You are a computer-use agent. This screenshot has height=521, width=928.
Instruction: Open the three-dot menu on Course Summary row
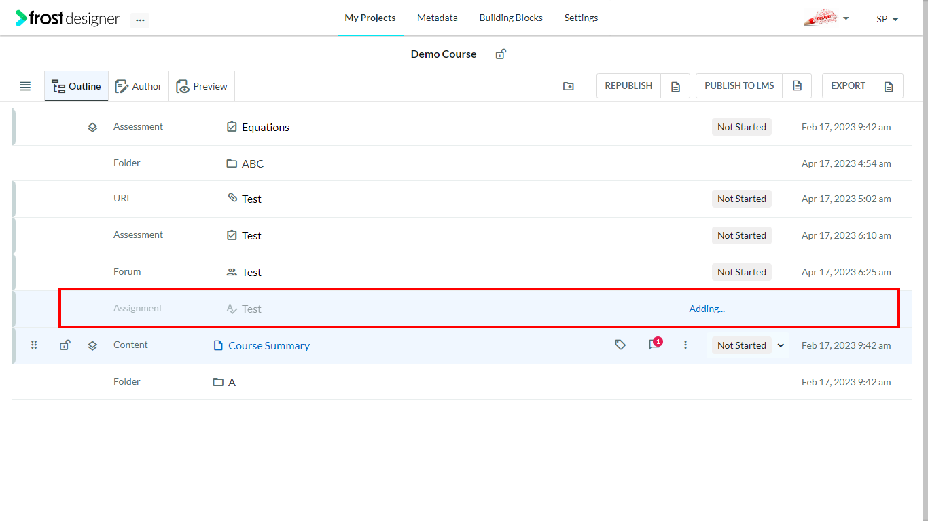[x=685, y=345]
